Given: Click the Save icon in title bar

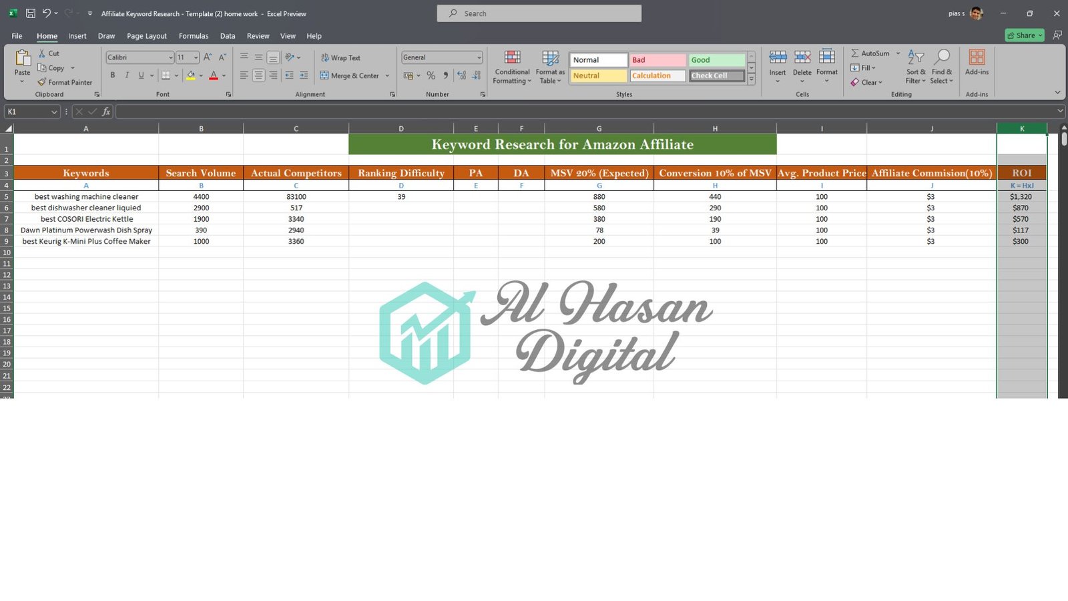Looking at the screenshot, I should (30, 13).
